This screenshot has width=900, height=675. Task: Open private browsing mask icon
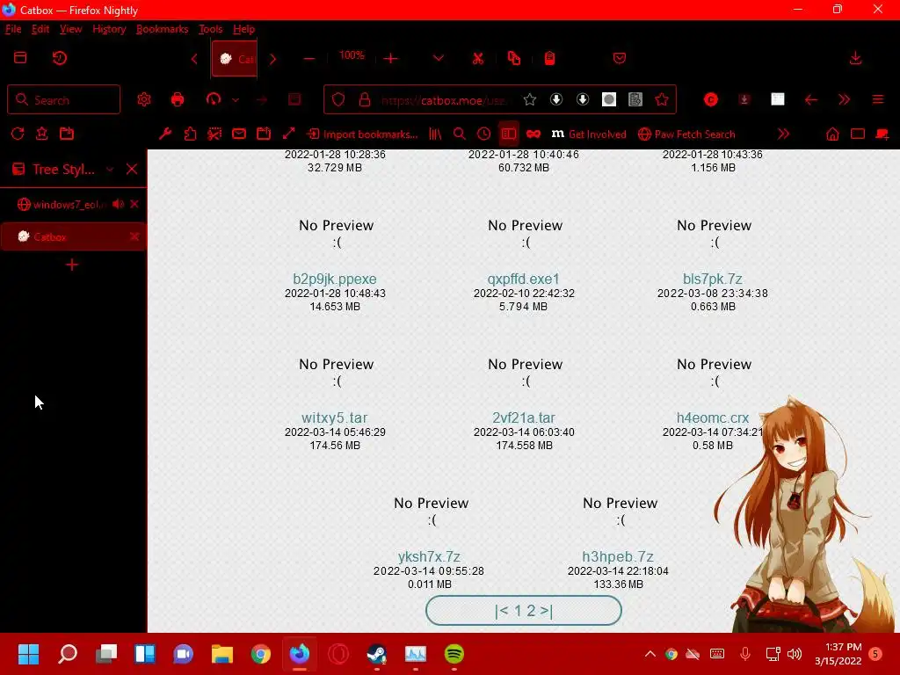click(533, 134)
